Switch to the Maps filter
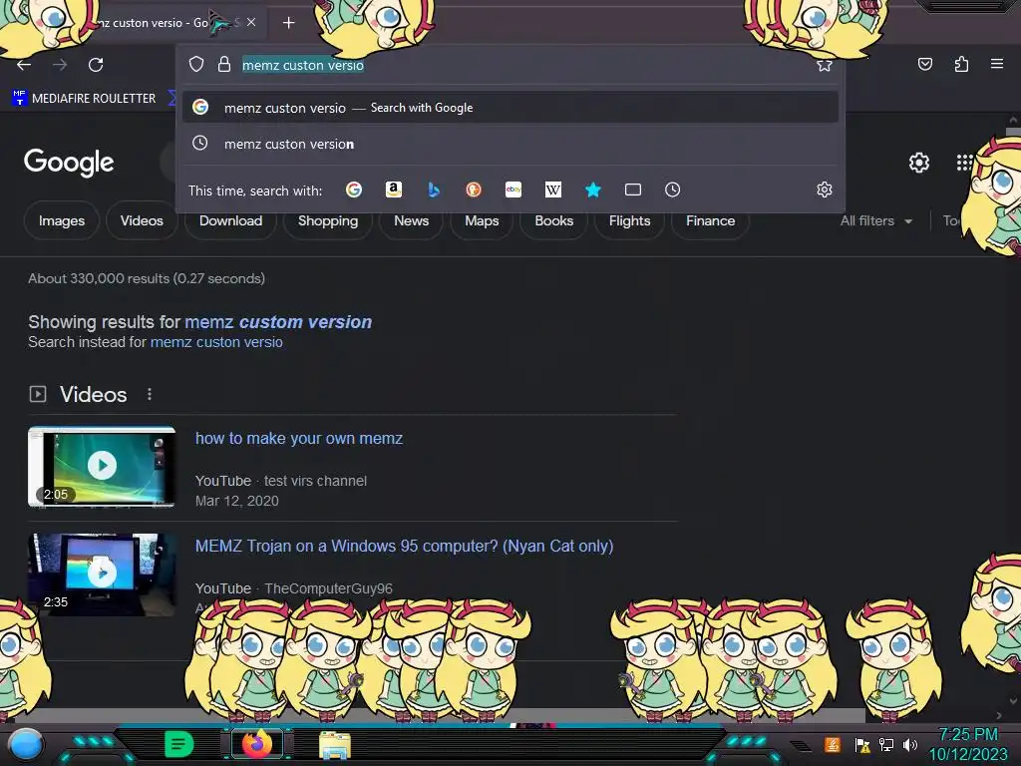Viewport: 1021px width, 766px height. coord(482,220)
